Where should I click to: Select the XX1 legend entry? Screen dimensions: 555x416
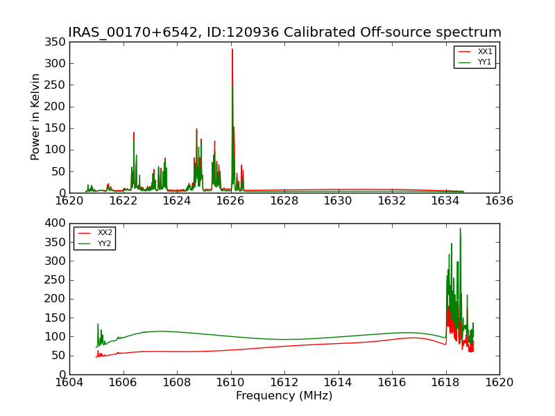tap(475, 51)
